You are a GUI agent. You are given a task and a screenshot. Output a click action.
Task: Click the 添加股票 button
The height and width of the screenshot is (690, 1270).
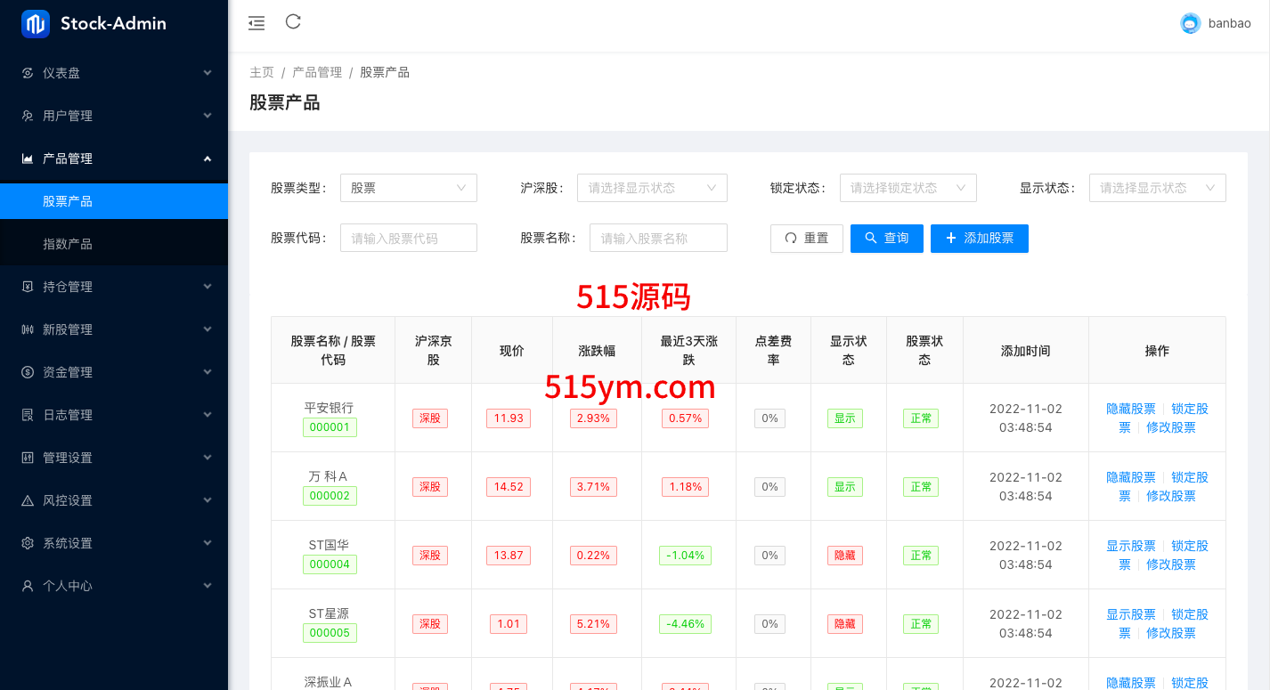979,239
